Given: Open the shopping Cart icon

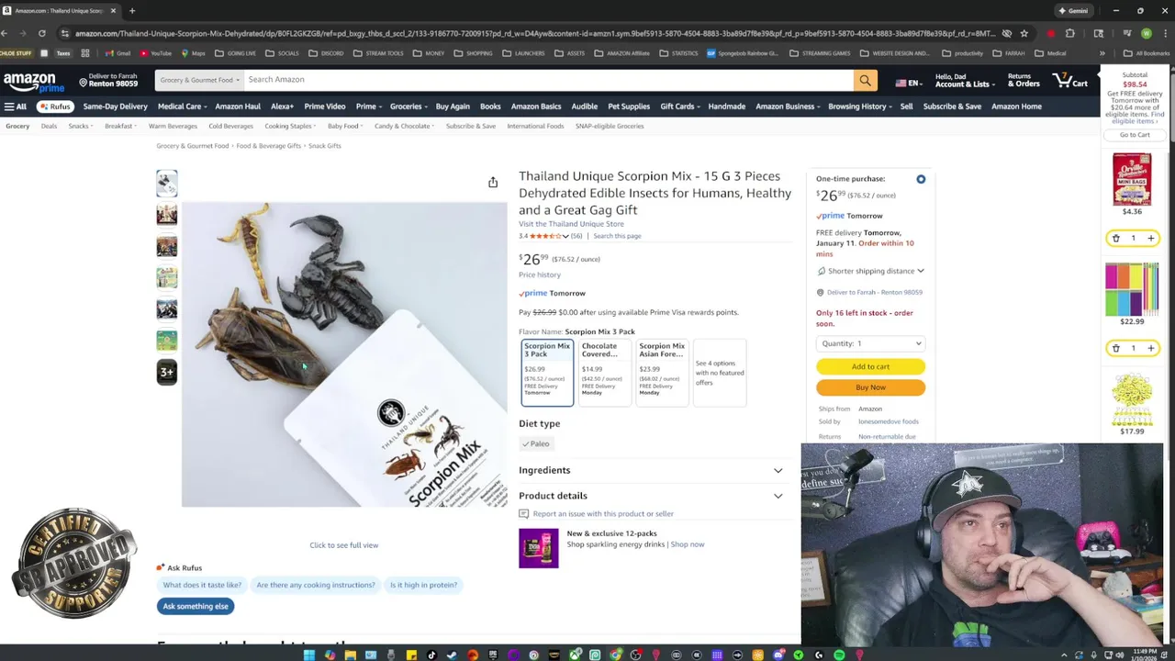Looking at the screenshot, I should point(1070,82).
